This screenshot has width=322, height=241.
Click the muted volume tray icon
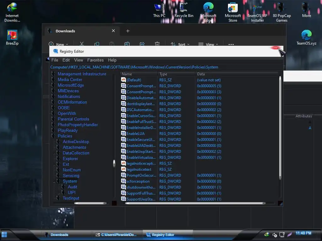[x=275, y=235]
